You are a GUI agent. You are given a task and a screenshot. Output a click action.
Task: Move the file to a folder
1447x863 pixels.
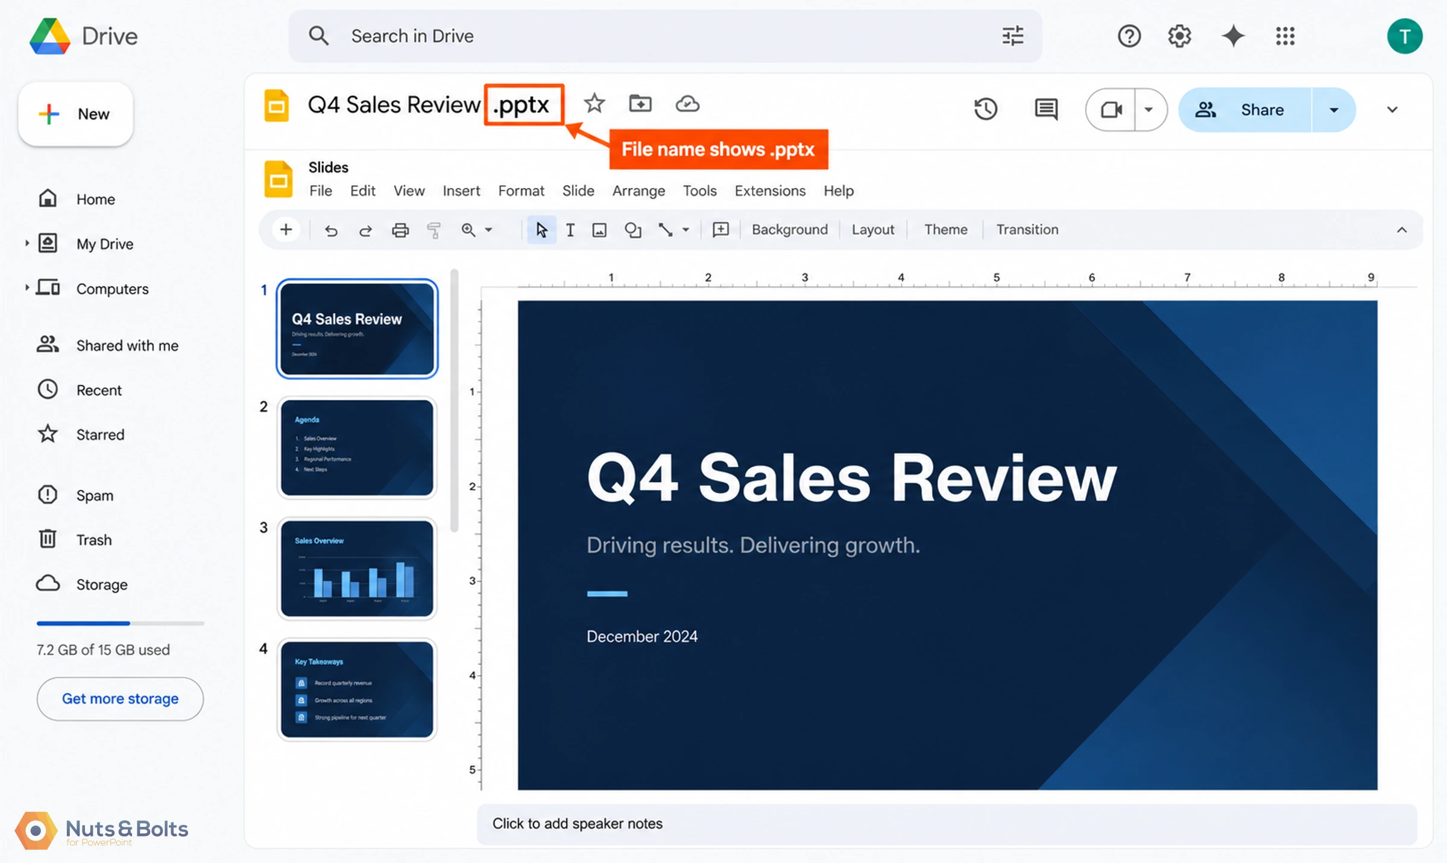(640, 104)
